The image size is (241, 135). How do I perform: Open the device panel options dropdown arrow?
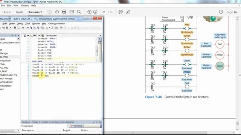coord(12,35)
